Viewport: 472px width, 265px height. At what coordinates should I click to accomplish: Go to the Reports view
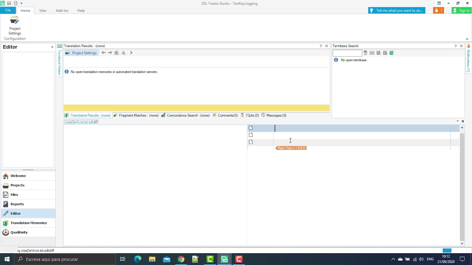(x=28, y=204)
